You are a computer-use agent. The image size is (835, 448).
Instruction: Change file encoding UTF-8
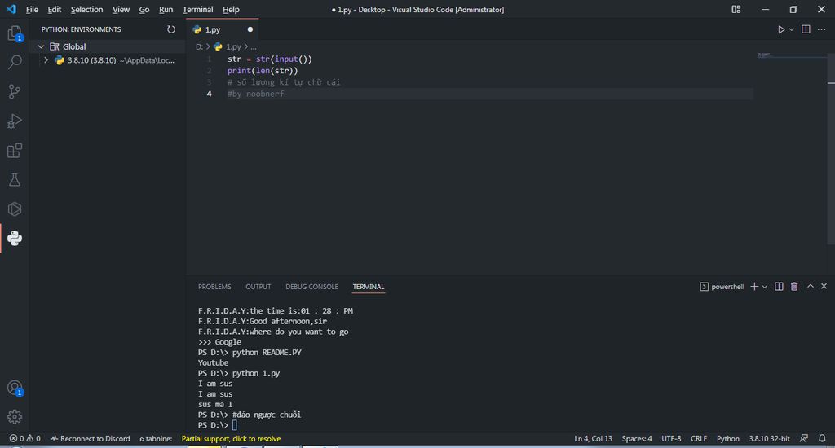click(671, 438)
